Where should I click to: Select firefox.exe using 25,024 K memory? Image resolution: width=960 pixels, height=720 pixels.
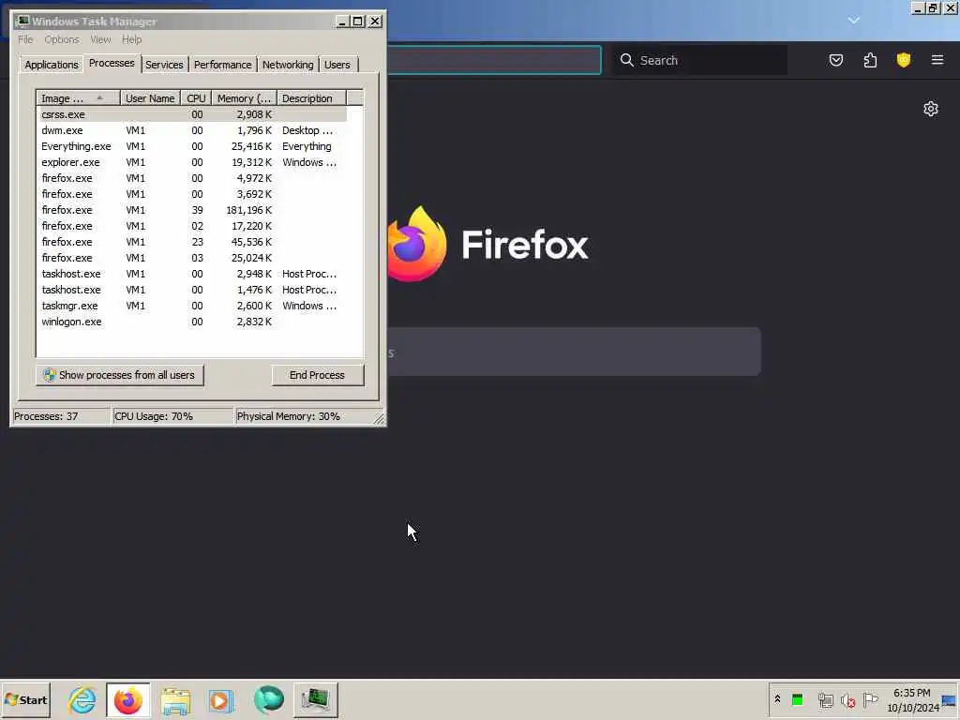tap(193, 258)
